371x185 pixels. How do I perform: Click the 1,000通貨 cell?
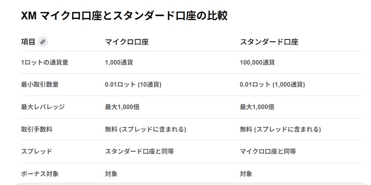[x=119, y=62]
